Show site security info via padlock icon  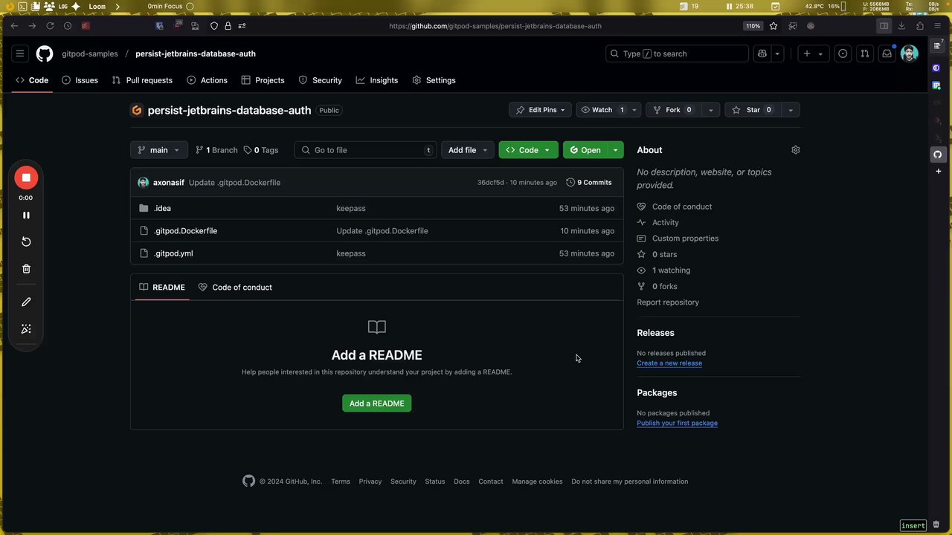click(228, 26)
